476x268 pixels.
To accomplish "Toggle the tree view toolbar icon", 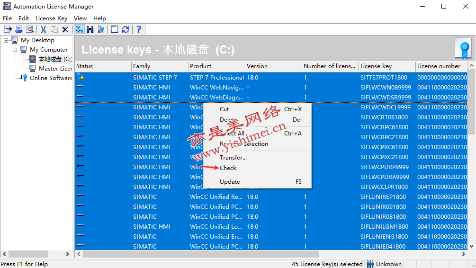I will tap(79, 29).
